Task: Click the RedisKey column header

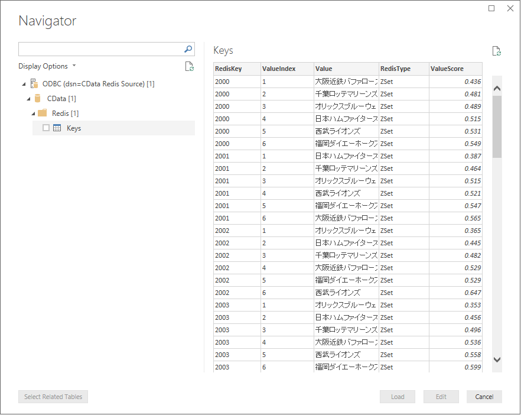Action: (x=237, y=69)
